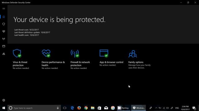
Task: Click the battery icon in tray
Action: point(160,108)
